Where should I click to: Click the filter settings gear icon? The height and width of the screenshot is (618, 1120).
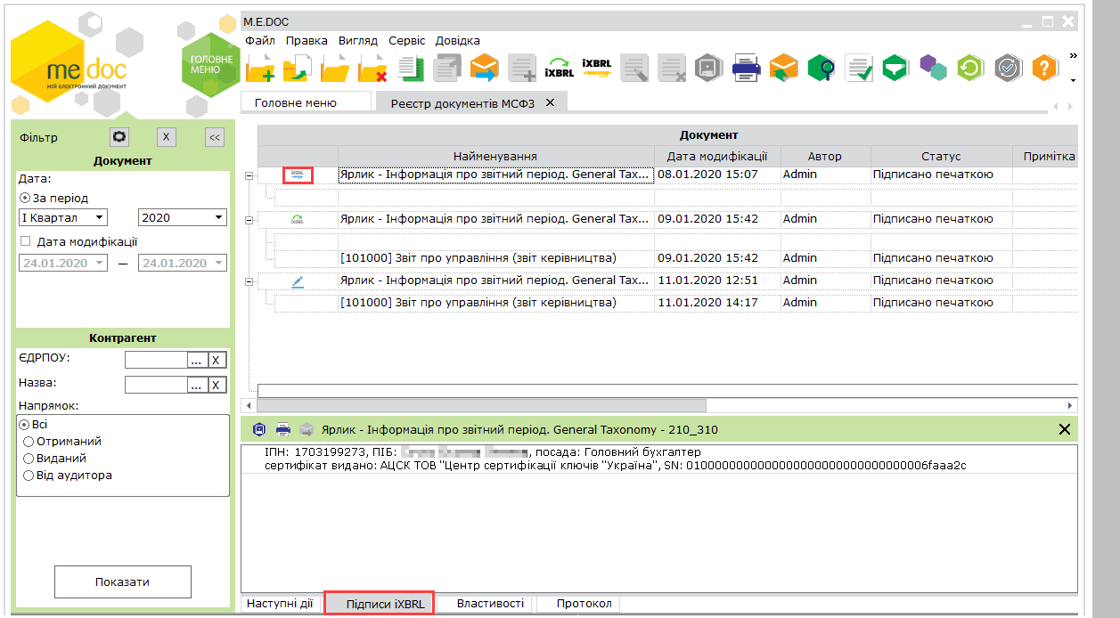coord(120,137)
